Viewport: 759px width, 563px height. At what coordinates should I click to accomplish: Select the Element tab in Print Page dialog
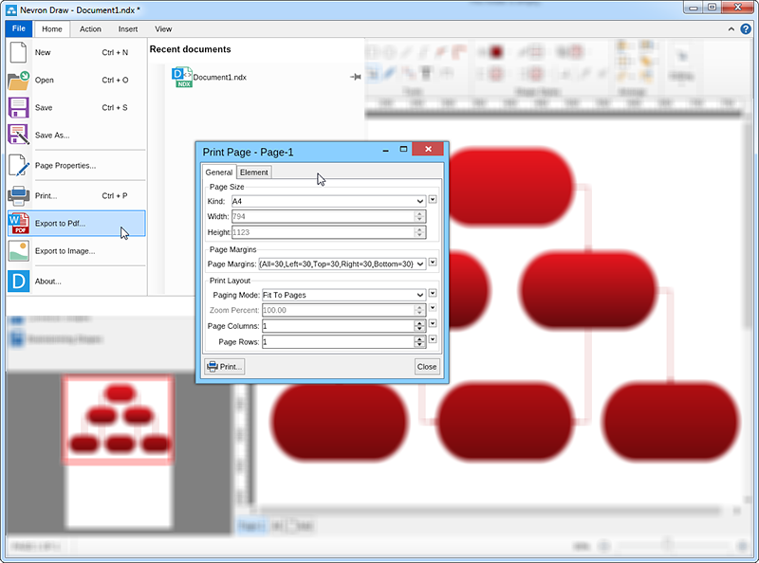[253, 173]
